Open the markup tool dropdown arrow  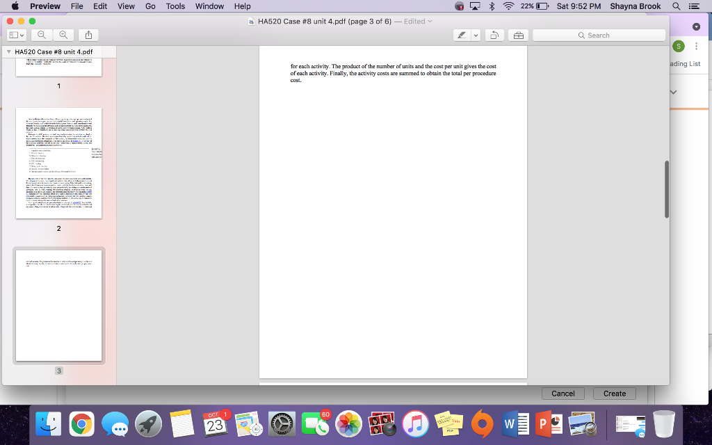click(476, 34)
